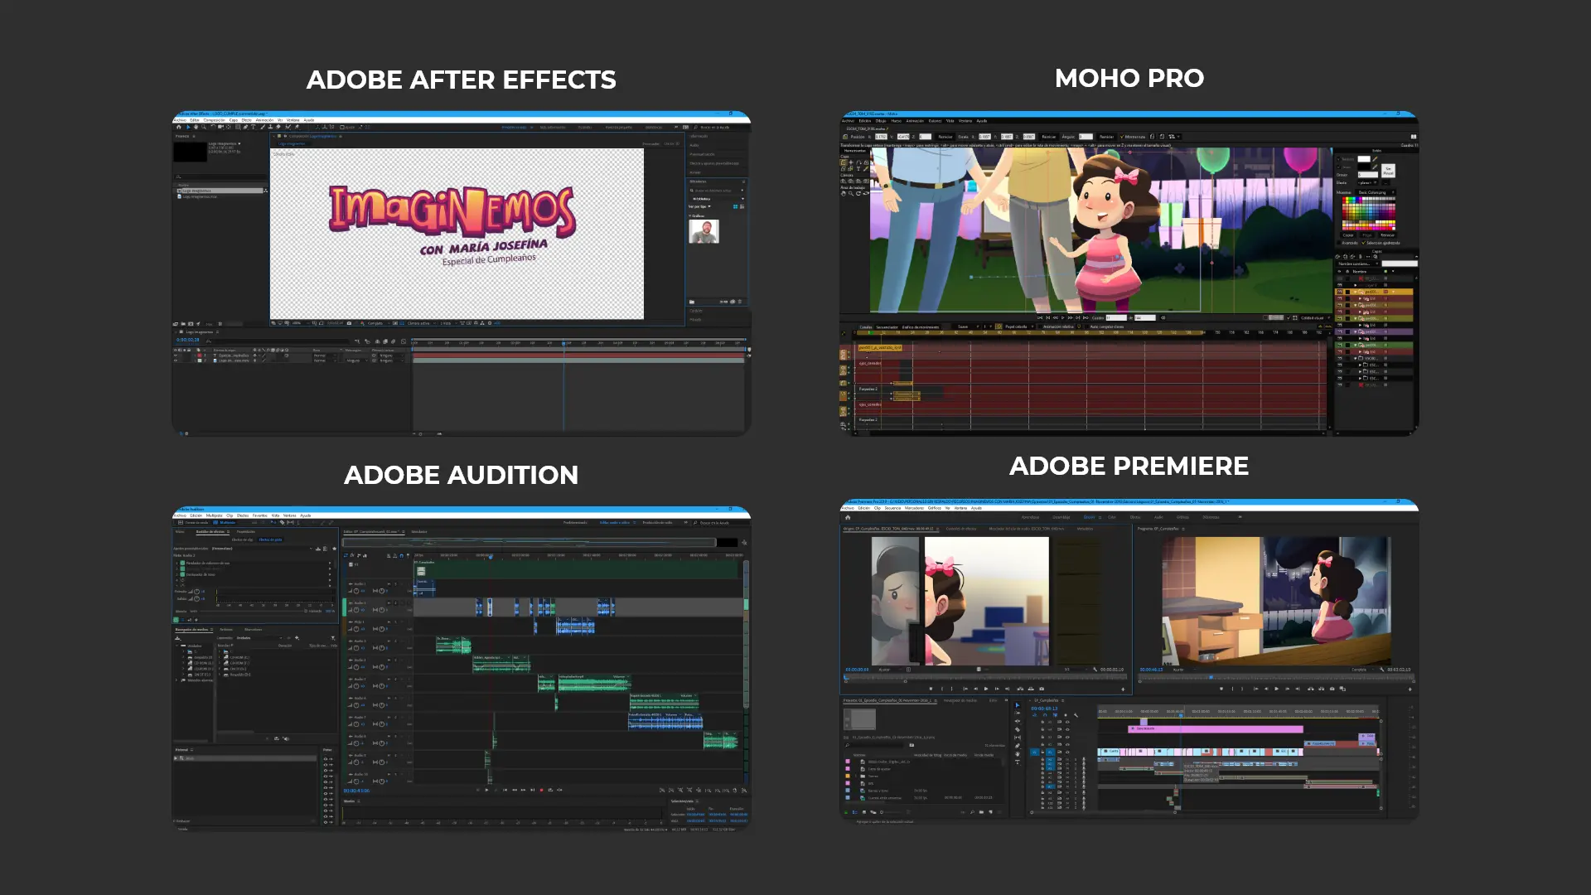The height and width of the screenshot is (895, 1591).
Task: Select the Selection arrow tool in After Effects
Action: [x=188, y=127]
